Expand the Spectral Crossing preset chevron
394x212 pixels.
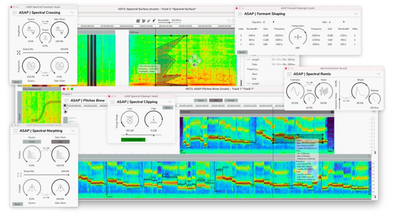point(72,13)
